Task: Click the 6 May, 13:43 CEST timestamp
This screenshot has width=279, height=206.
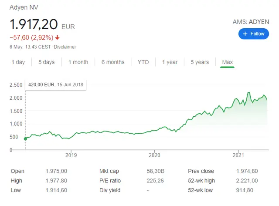Action: (30, 47)
